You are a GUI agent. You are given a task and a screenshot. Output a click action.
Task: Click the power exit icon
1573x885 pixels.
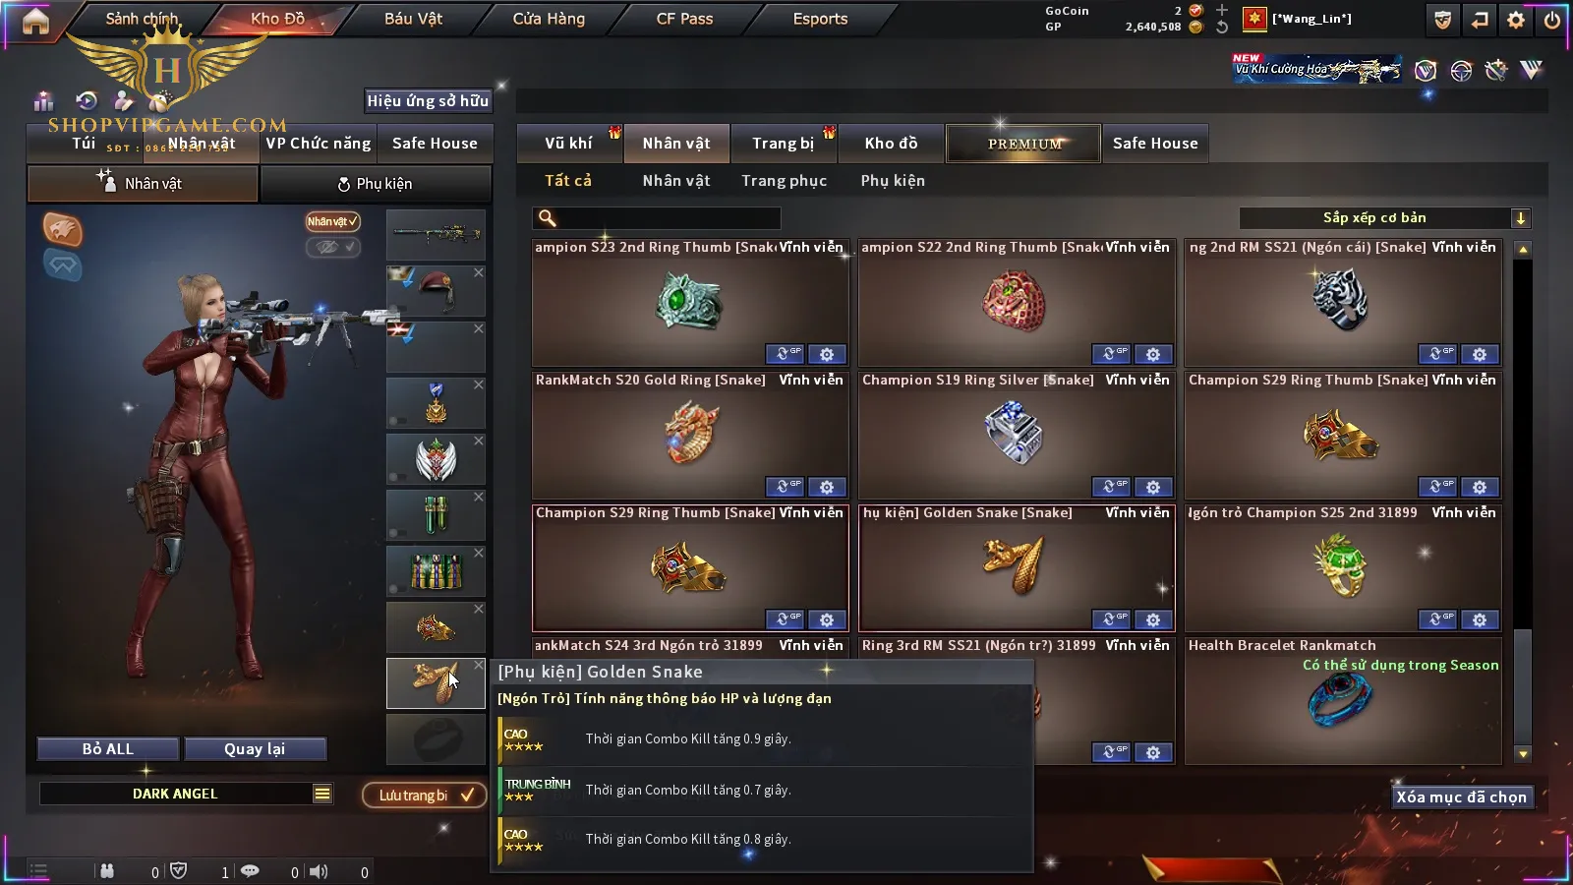pyautogui.click(x=1551, y=20)
